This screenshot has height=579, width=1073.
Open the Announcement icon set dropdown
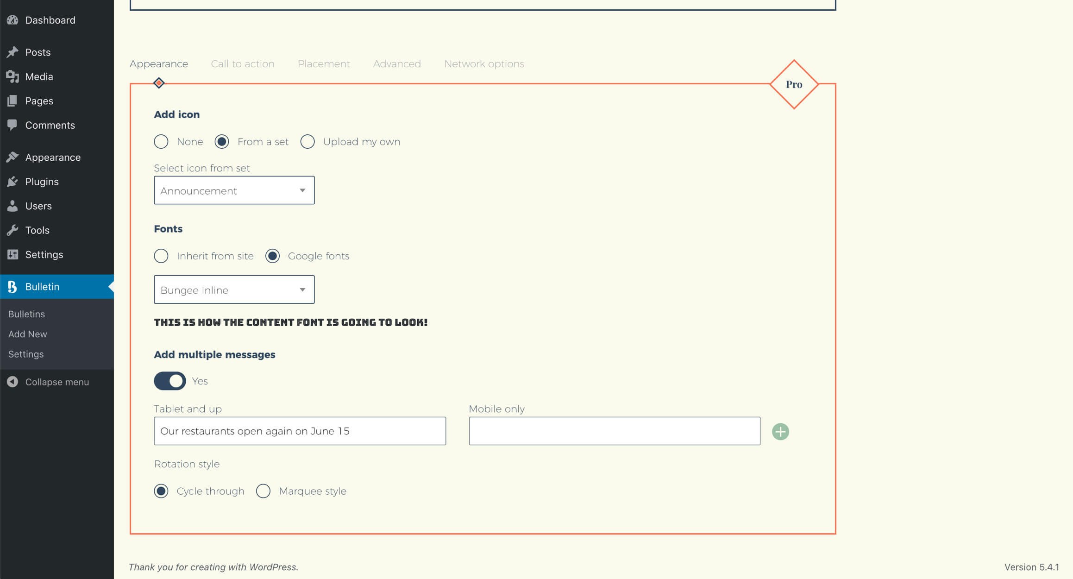(234, 190)
